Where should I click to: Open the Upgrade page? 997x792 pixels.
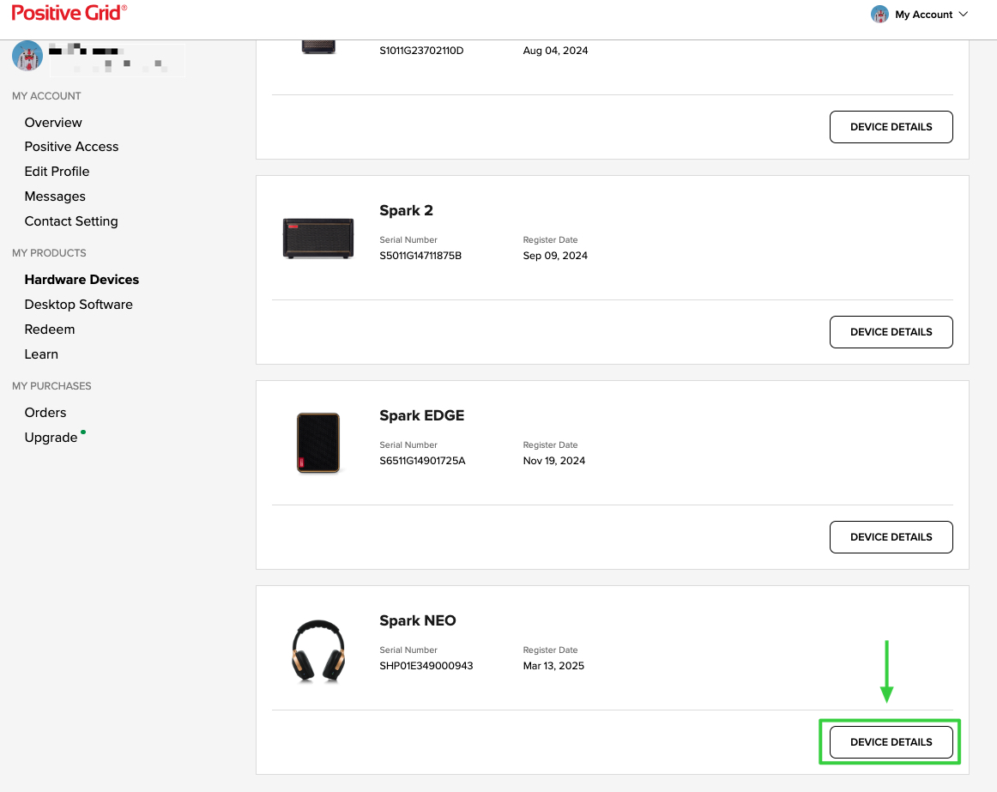pos(51,437)
